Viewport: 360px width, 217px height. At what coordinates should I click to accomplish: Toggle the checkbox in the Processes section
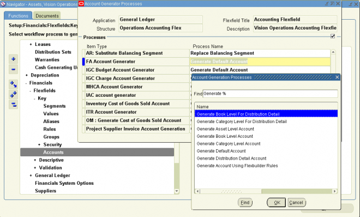333,36
